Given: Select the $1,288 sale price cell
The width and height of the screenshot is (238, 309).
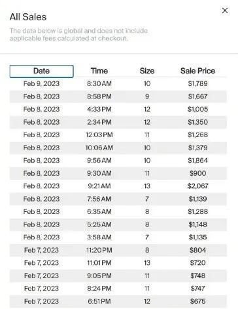Looking at the screenshot, I should 197,211.
